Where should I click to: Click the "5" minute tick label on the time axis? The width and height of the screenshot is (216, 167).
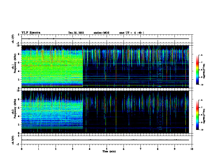point(107,149)
